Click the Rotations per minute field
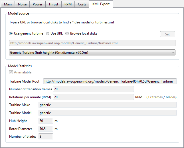 (93, 97)
